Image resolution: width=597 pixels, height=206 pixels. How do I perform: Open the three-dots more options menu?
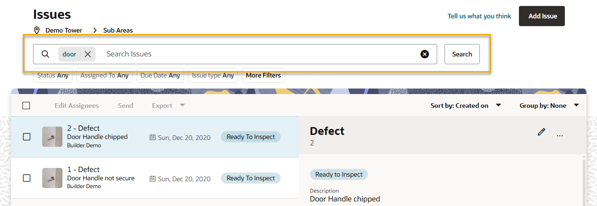tap(560, 136)
